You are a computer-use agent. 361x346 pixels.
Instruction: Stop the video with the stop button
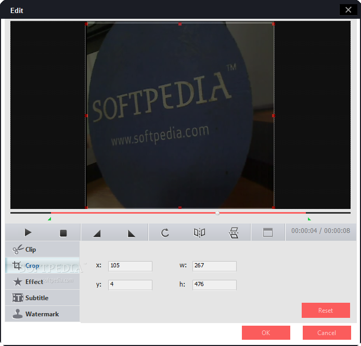[x=63, y=233]
